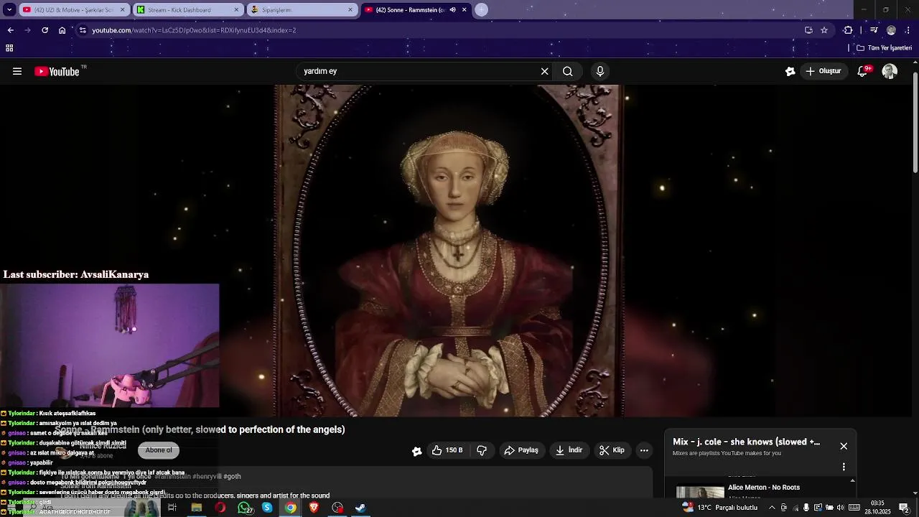Viewport: 919px width, 517px height.
Task: Open media controls icon in Chrome toolbar
Action: [x=874, y=30]
